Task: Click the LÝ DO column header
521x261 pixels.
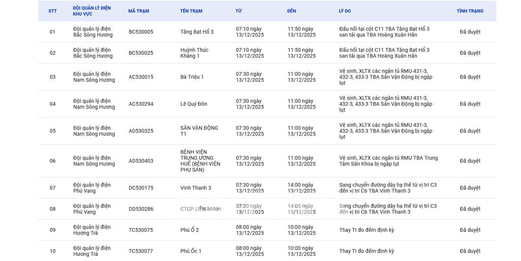Action: pos(344,11)
